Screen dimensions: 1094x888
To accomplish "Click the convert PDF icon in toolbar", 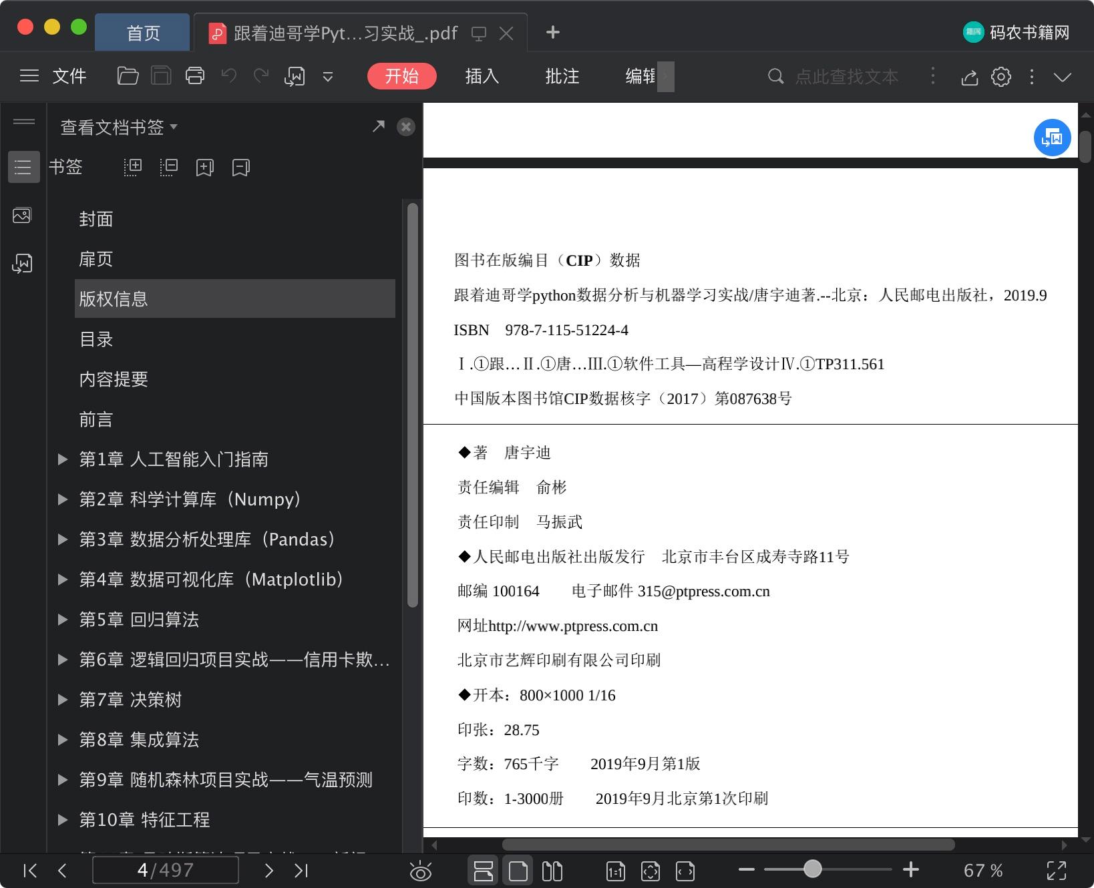I will pyautogui.click(x=295, y=76).
